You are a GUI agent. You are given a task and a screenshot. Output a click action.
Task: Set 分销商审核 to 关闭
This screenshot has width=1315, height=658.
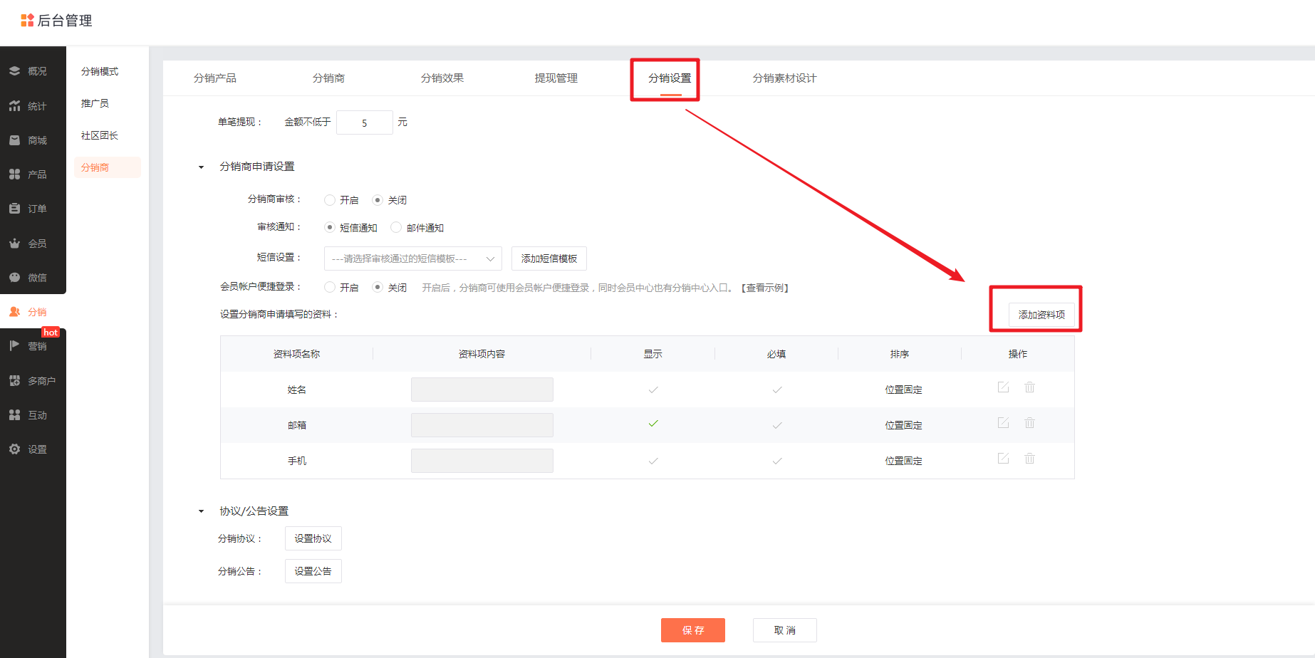(378, 200)
